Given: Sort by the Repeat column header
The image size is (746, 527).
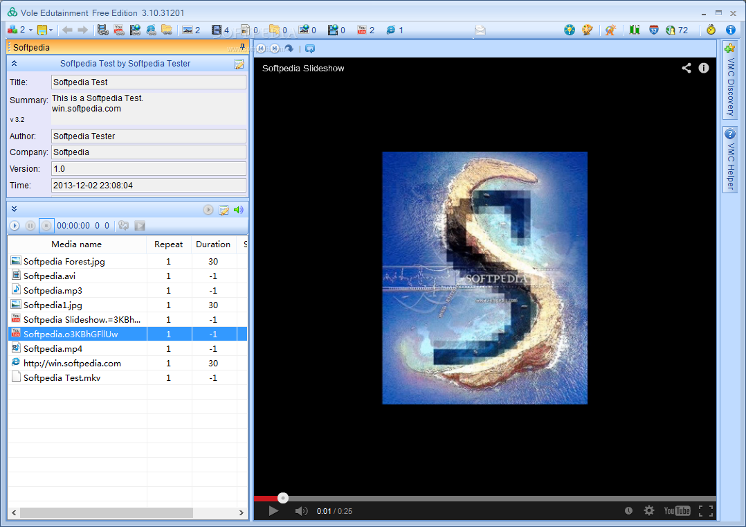Looking at the screenshot, I should tap(168, 244).
